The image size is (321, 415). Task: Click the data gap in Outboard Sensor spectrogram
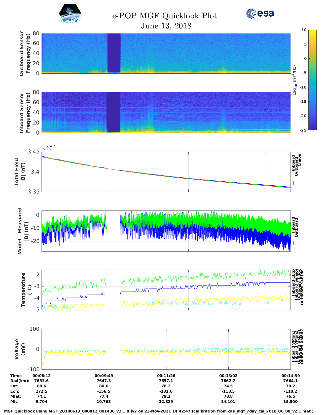114,53
